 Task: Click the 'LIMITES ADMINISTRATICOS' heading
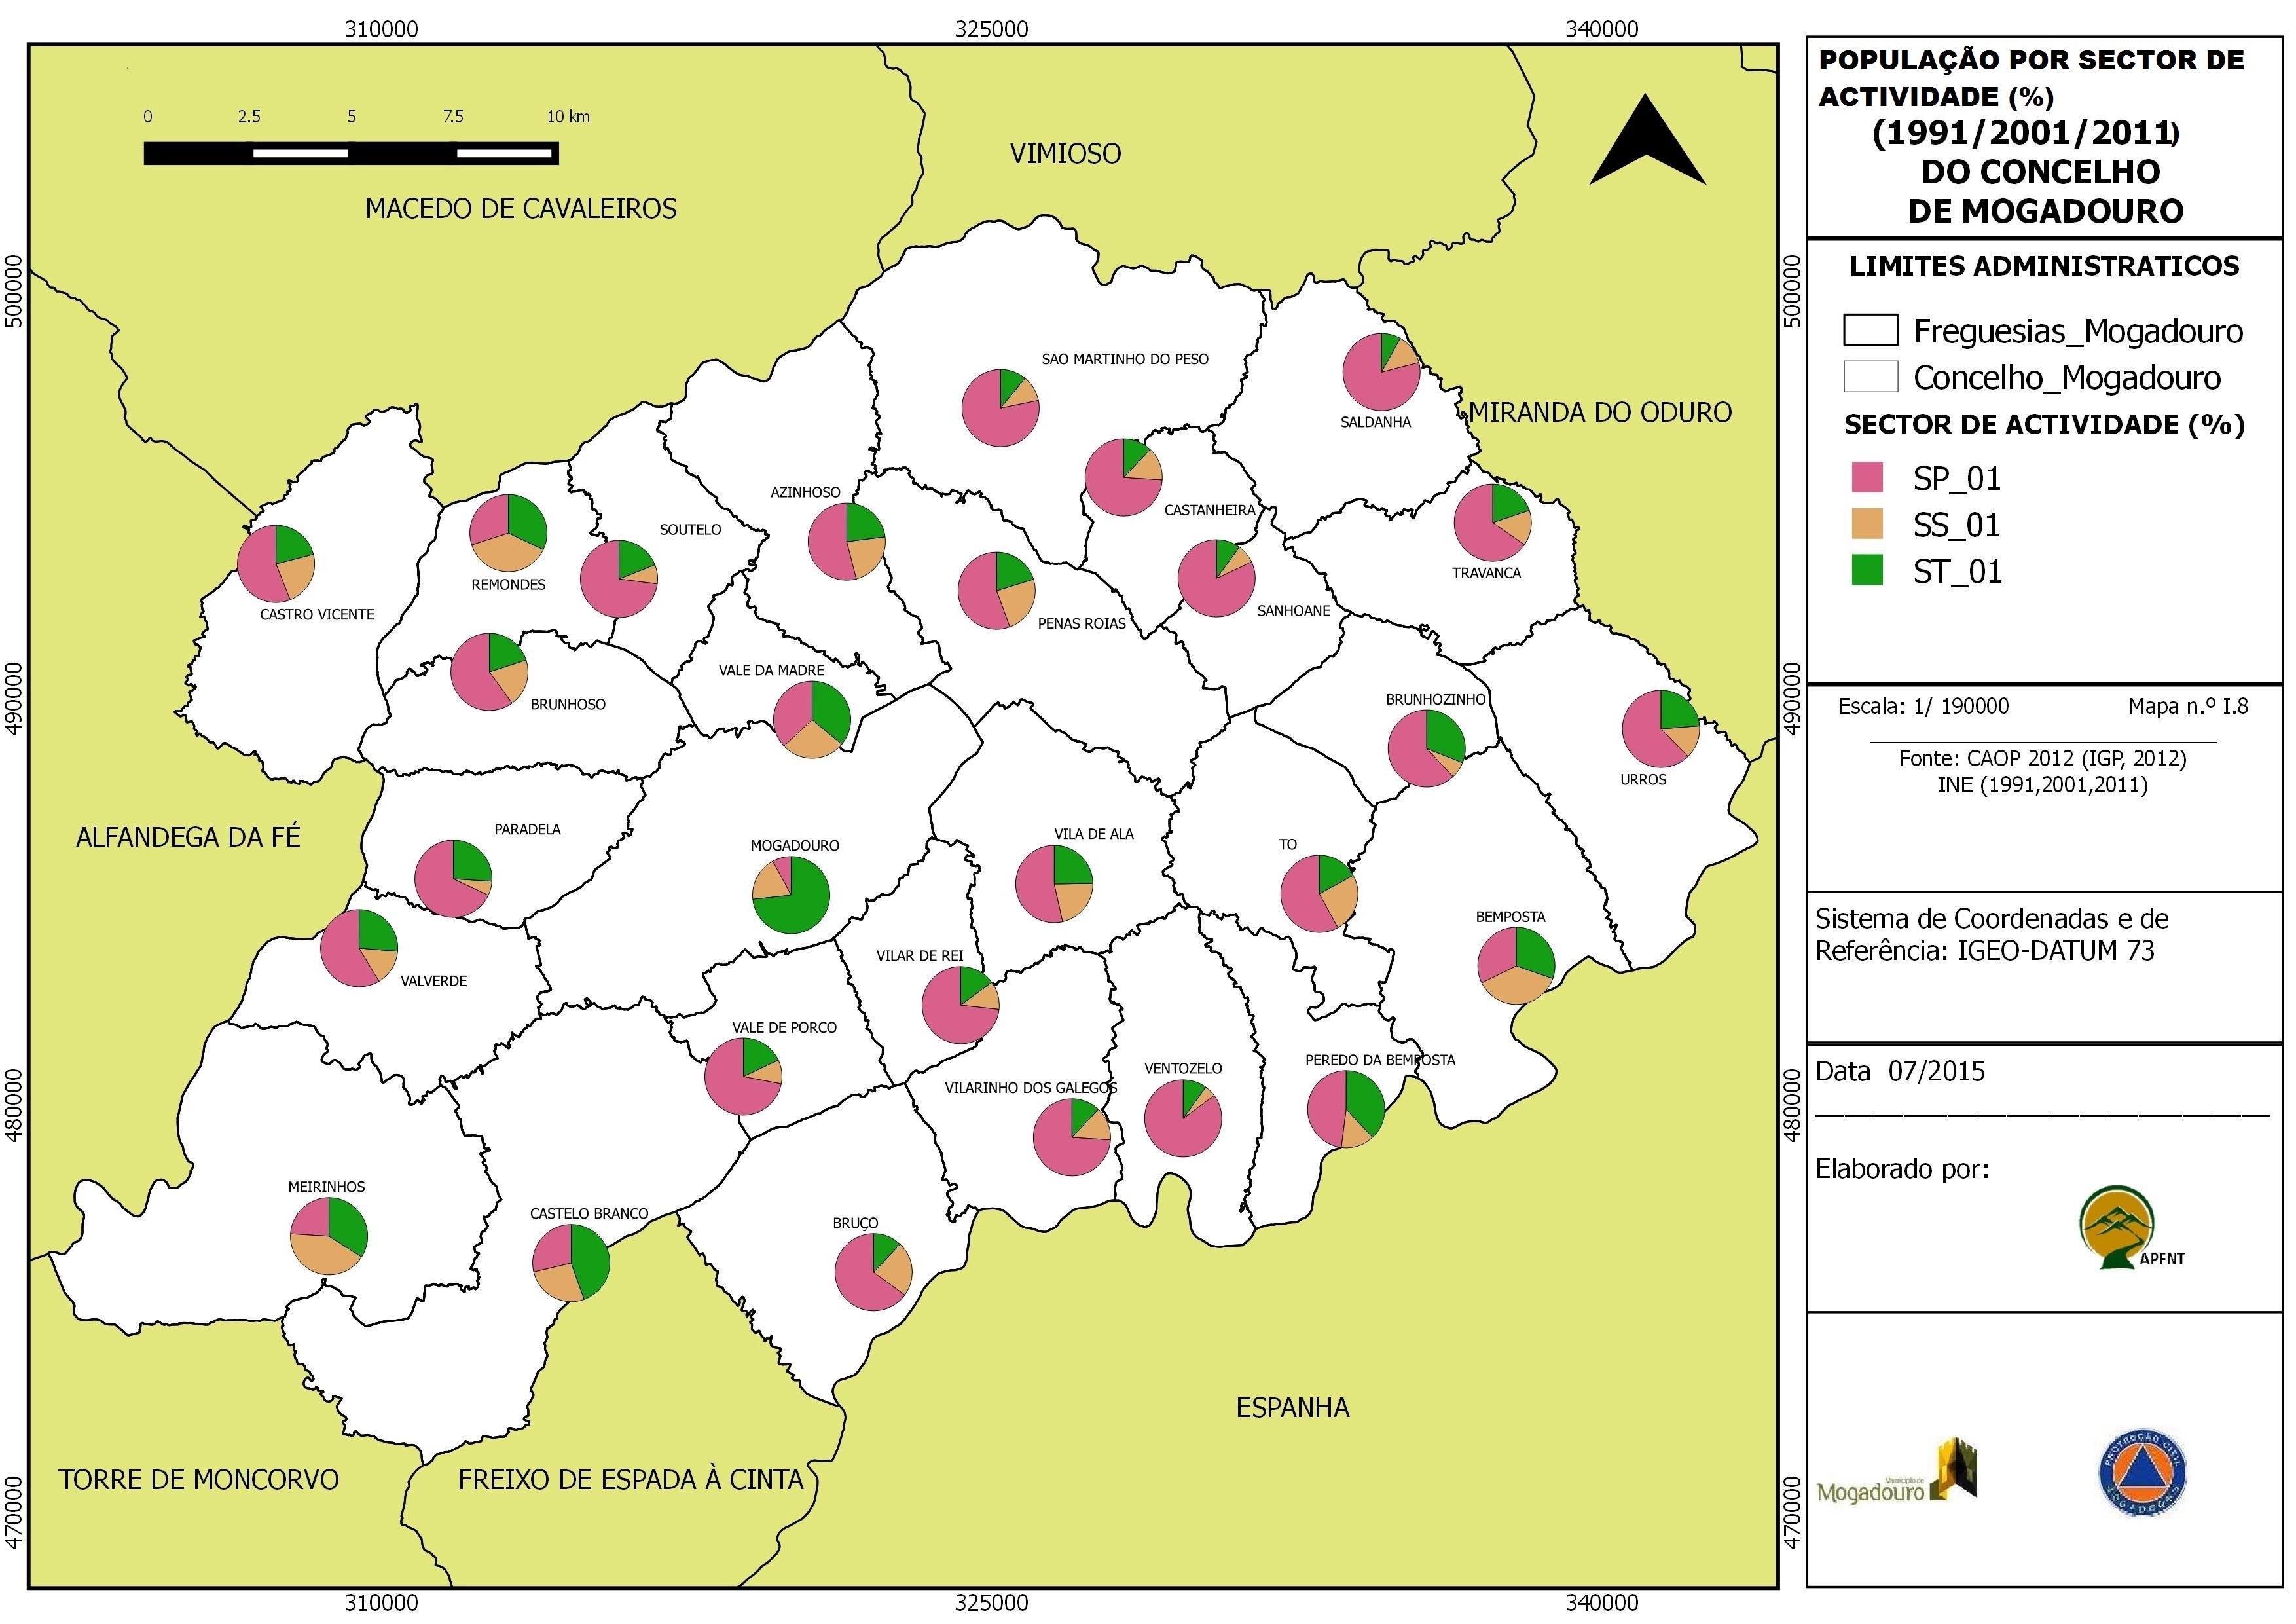[x=2044, y=266]
